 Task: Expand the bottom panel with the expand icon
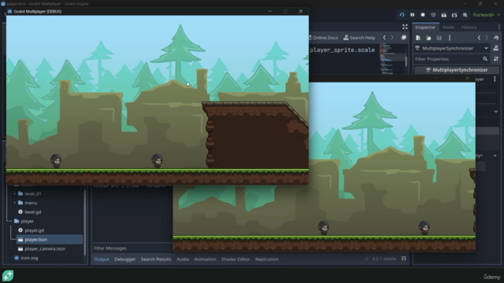[404, 259]
